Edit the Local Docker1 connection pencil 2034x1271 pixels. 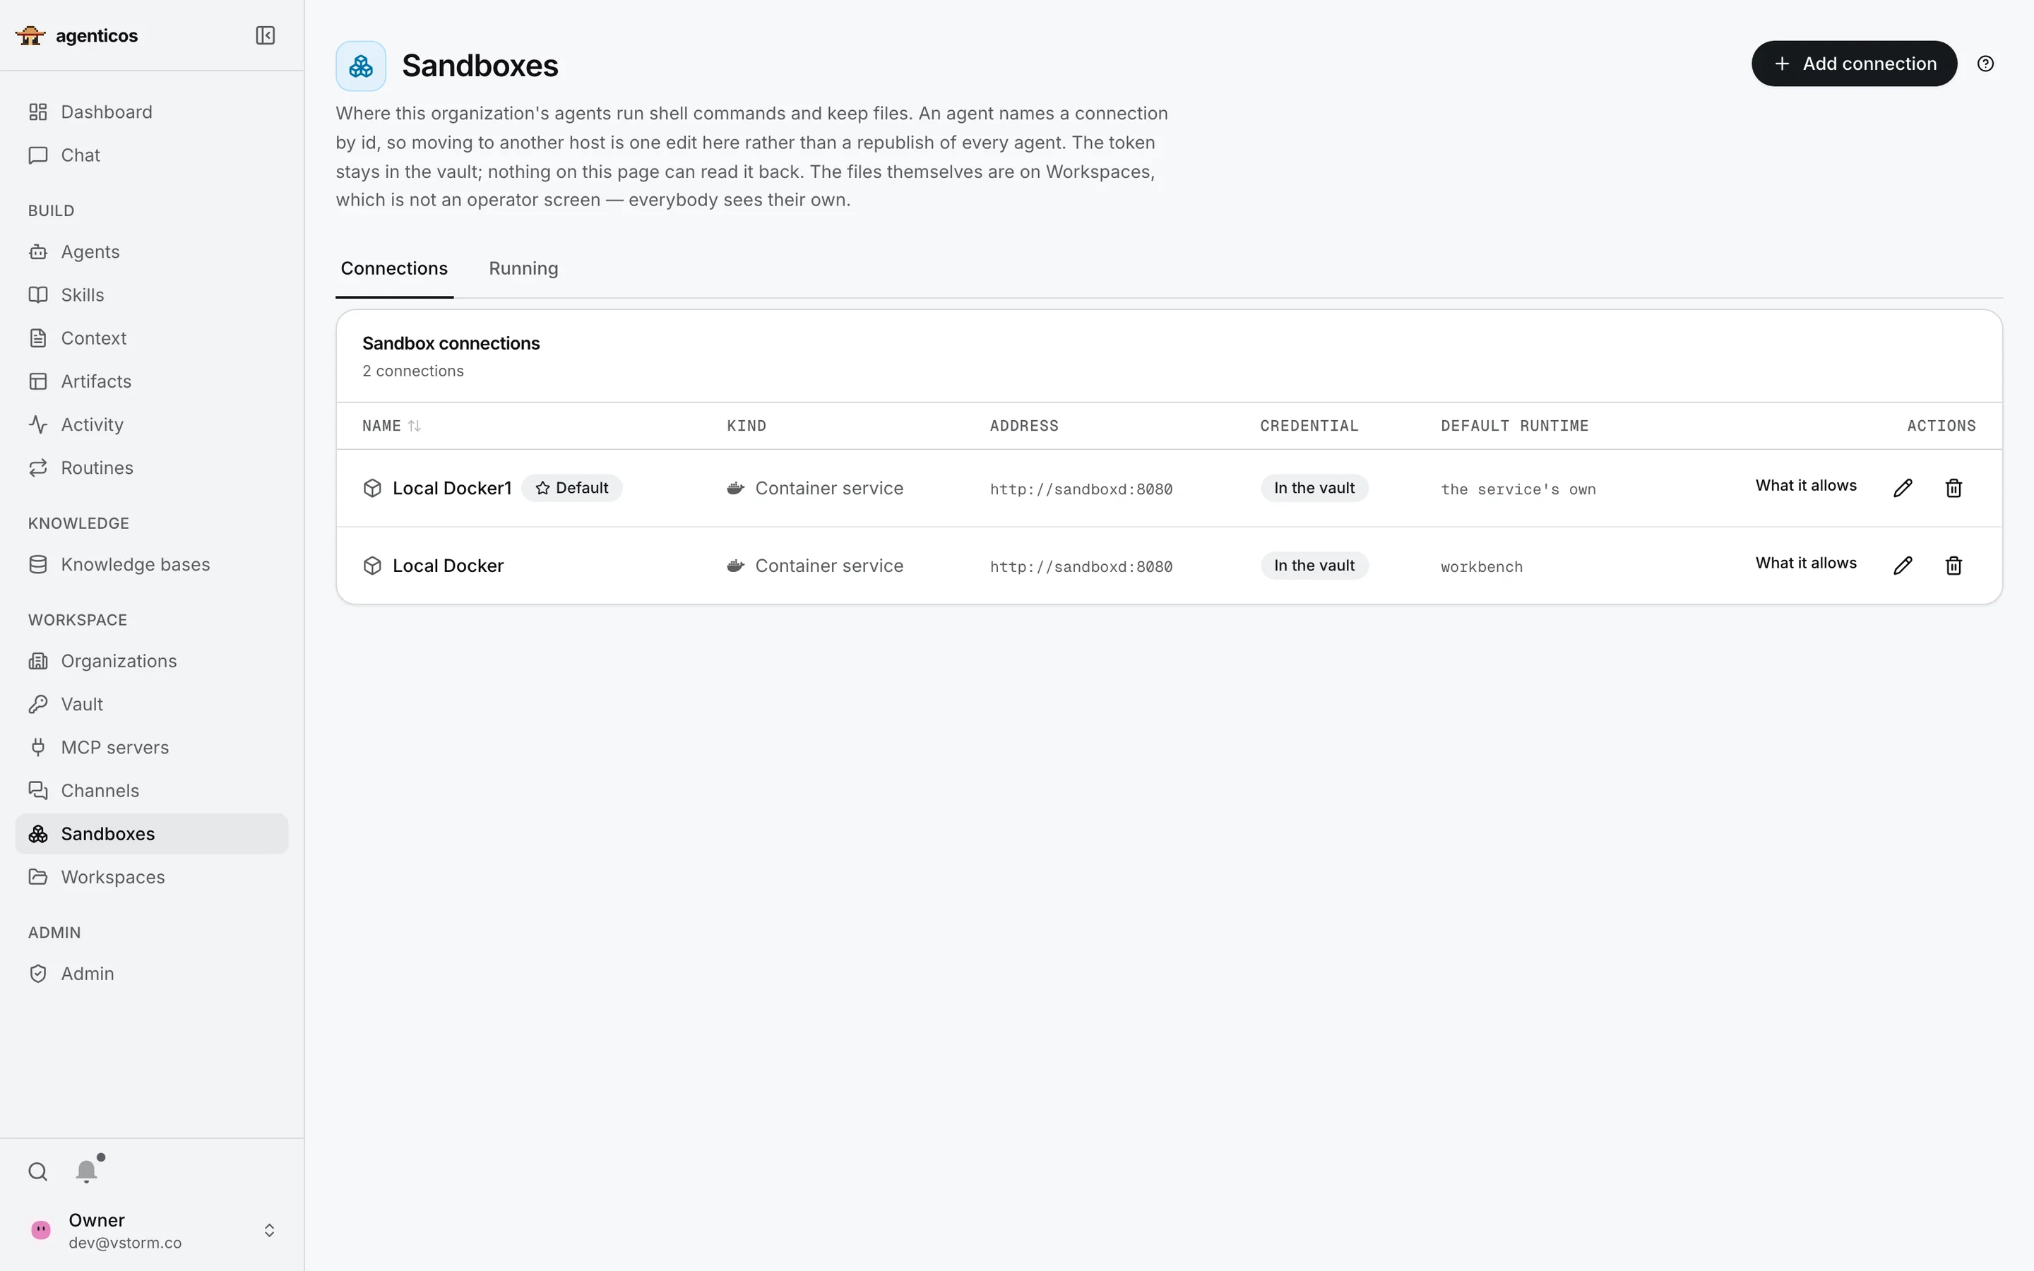click(x=1903, y=489)
